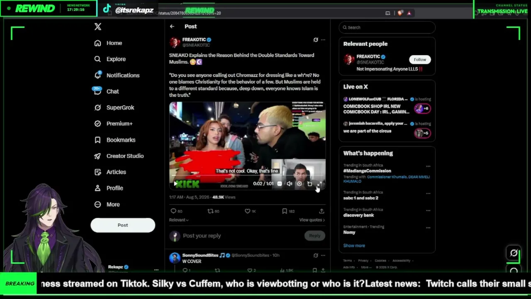Open Articles
531x299 pixels.
pos(110,172)
